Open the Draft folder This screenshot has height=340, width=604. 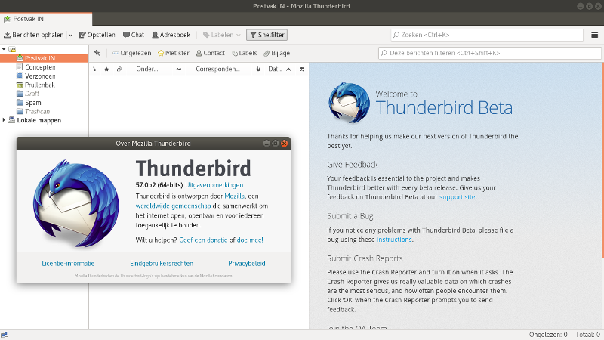pos(32,94)
